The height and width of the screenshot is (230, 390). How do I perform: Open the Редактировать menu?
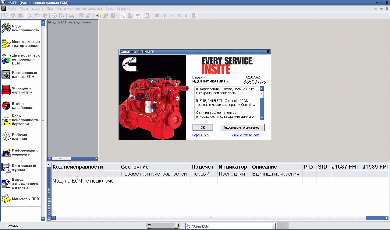click(x=32, y=9)
